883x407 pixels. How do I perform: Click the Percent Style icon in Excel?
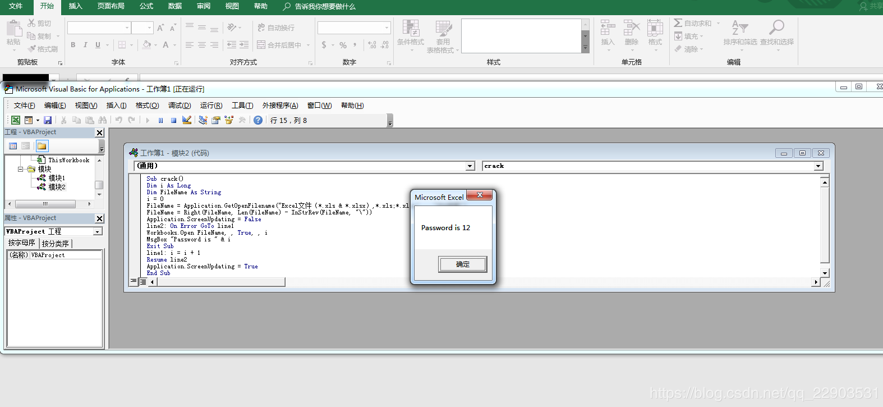pyautogui.click(x=343, y=45)
